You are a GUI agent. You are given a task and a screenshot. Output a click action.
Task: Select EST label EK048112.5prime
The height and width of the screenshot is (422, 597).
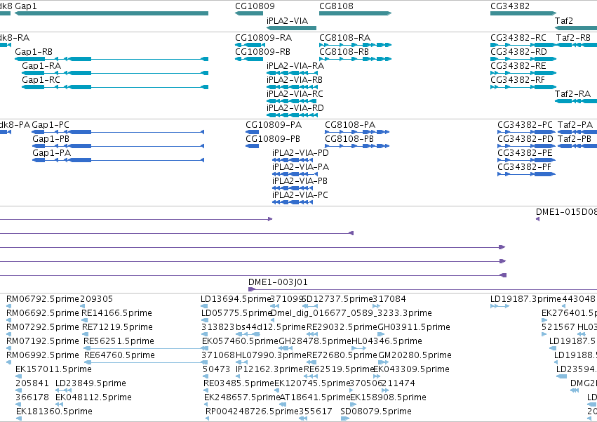[x=93, y=397]
